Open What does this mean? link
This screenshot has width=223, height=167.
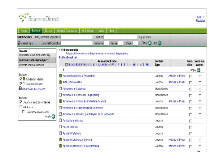pyautogui.click(x=34, y=89)
